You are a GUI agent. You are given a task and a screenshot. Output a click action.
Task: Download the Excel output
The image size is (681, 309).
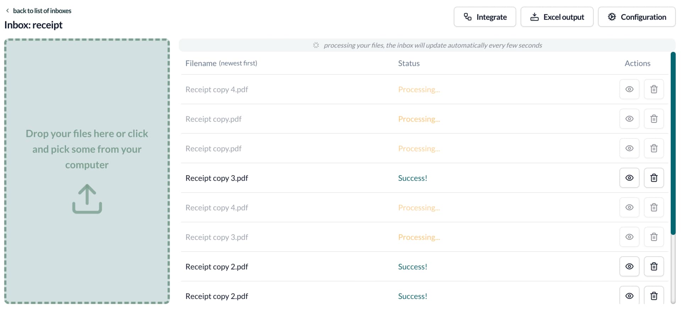coord(557,17)
